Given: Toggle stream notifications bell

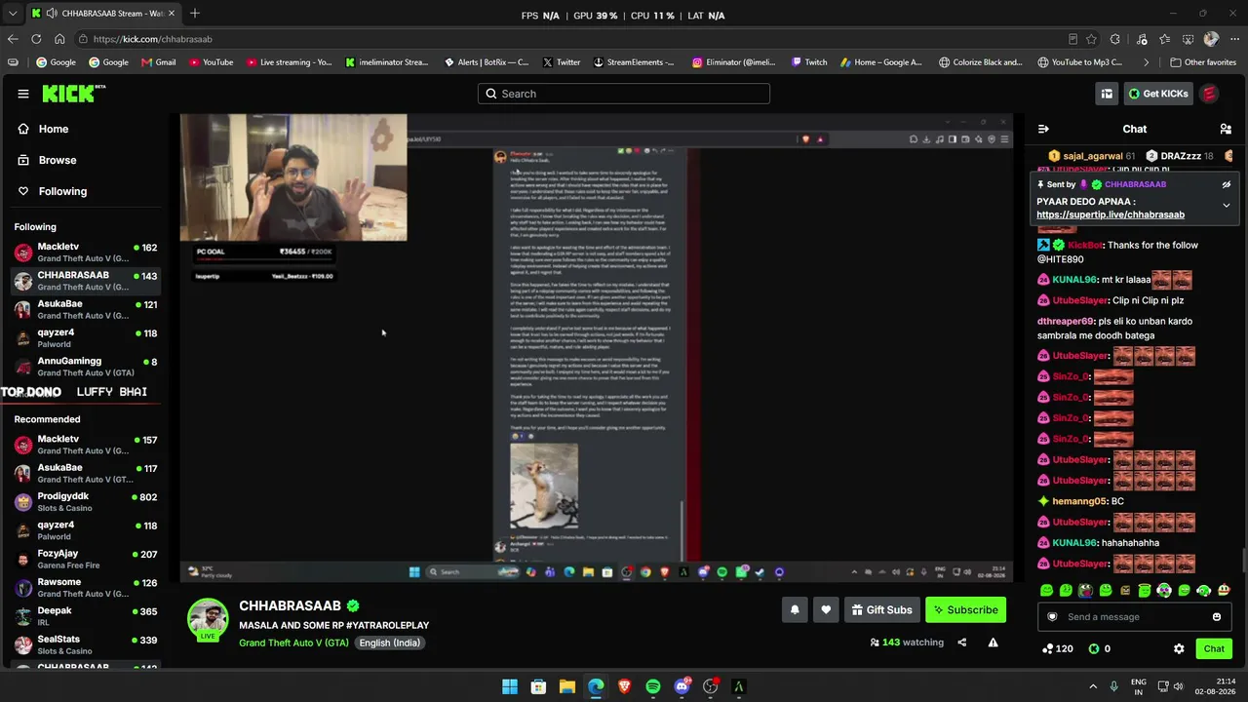Looking at the screenshot, I should click(795, 610).
